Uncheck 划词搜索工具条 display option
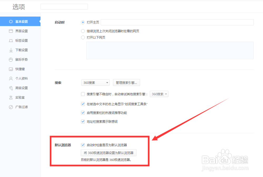 pos(83,104)
